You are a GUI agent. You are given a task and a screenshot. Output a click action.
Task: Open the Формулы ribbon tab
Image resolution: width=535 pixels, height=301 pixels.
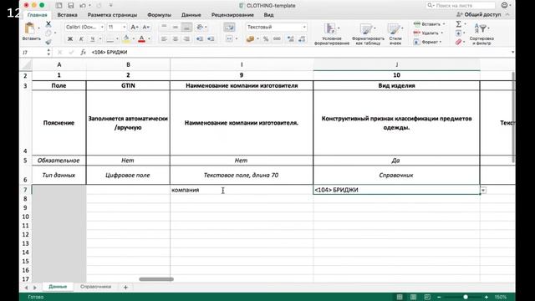[159, 15]
